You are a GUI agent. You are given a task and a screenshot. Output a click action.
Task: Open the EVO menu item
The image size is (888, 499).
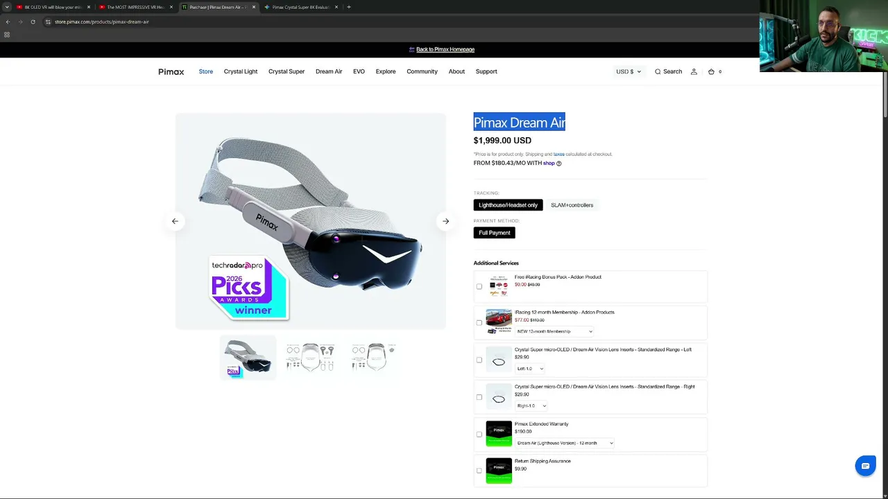tap(359, 71)
